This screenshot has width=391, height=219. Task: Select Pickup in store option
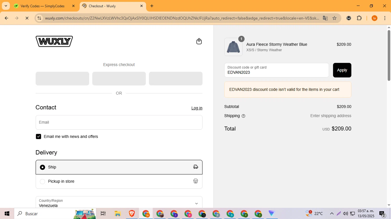click(119, 181)
